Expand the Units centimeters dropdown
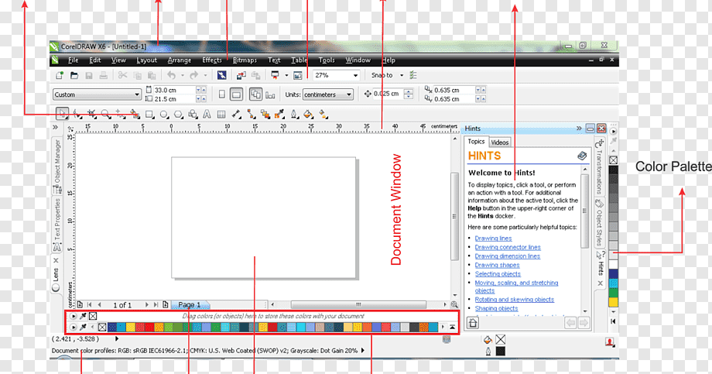 tap(328, 94)
